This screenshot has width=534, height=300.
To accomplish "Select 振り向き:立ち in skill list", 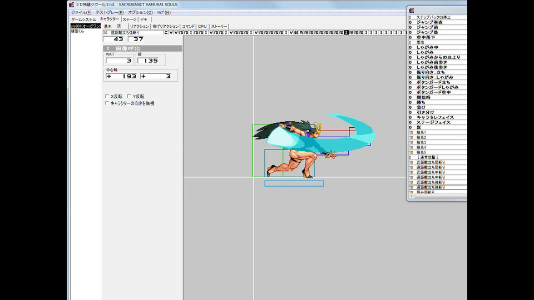I will 438,72.
